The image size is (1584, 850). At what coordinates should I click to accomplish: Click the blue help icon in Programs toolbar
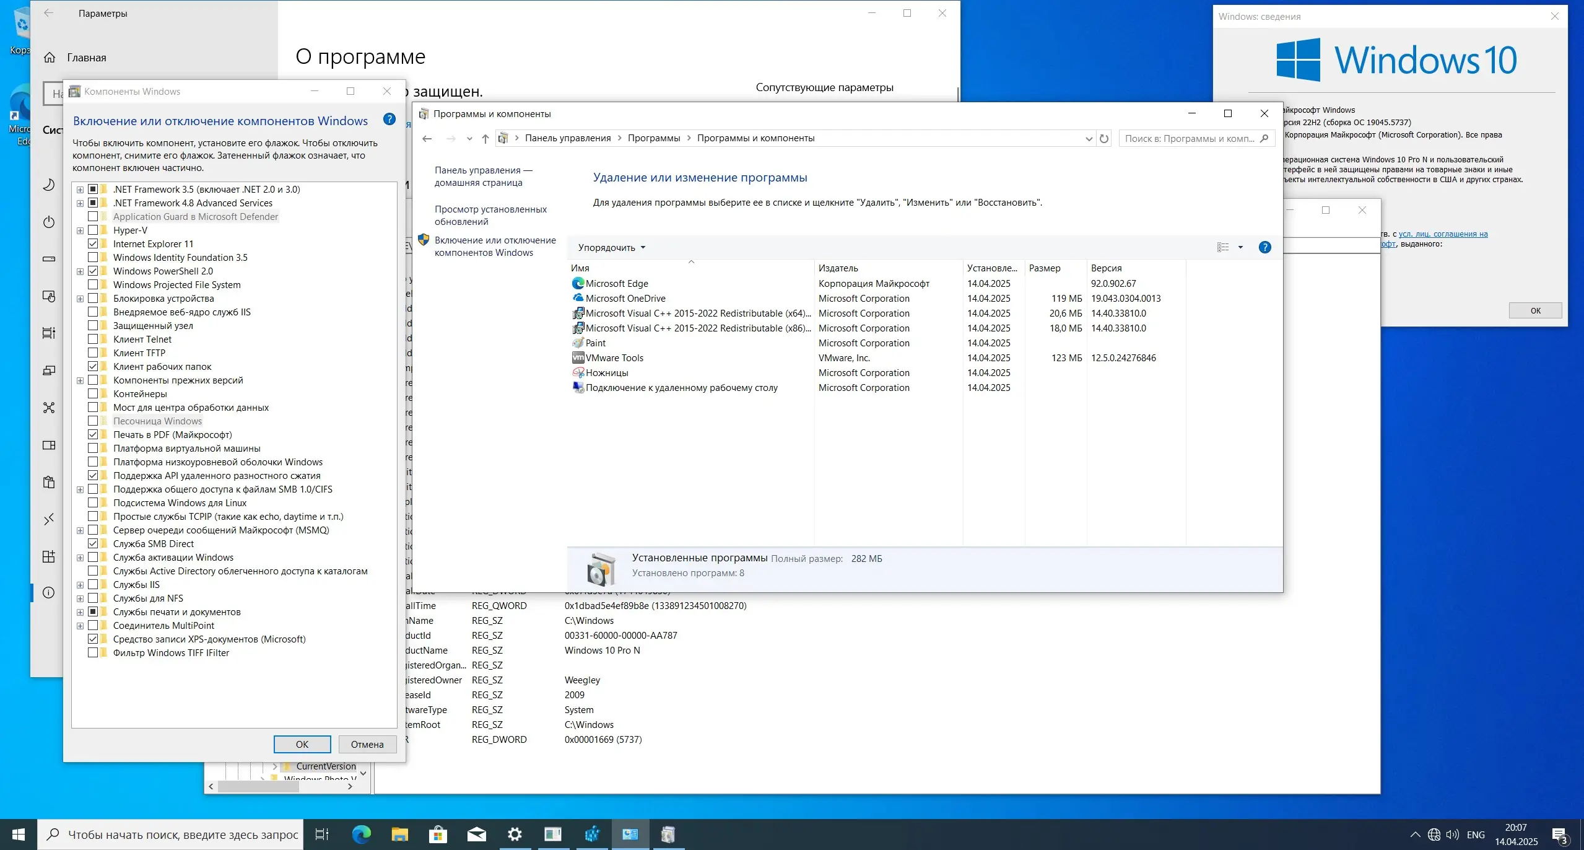(x=1264, y=247)
